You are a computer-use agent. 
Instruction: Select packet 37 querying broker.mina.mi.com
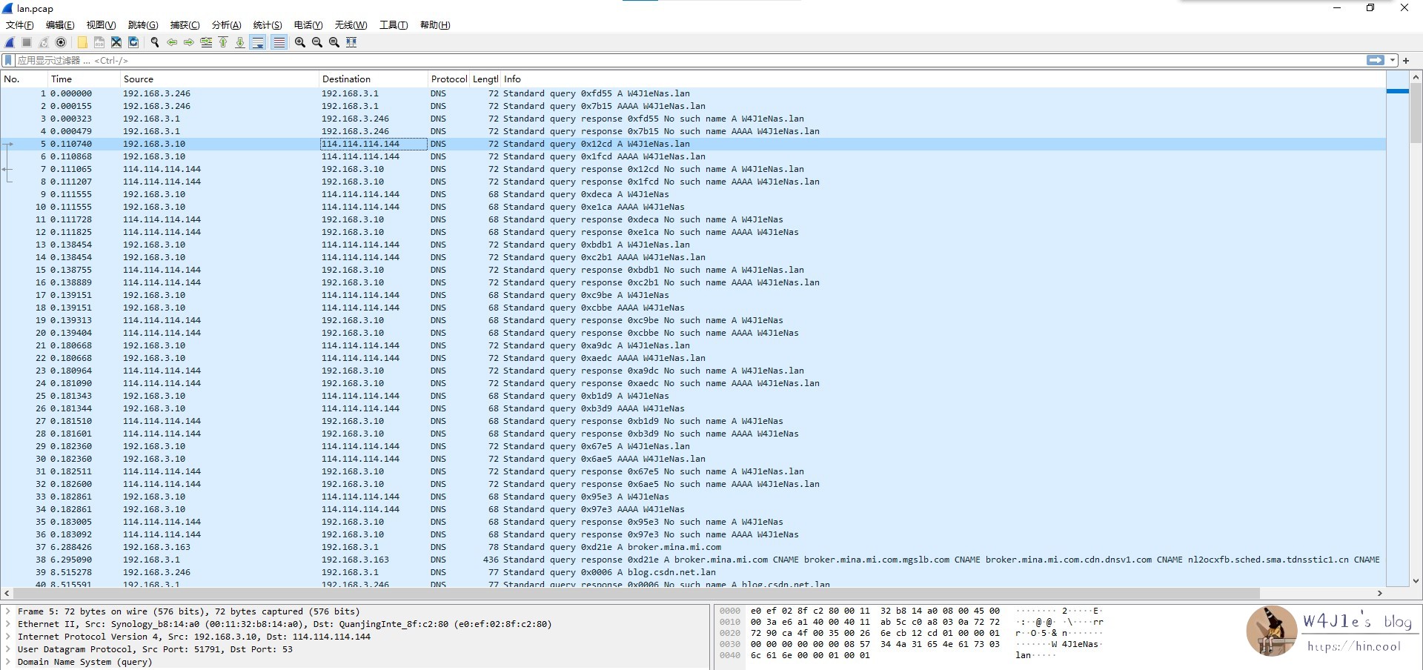tap(693, 547)
